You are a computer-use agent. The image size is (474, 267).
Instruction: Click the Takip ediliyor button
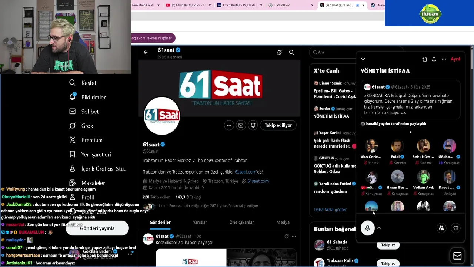278,125
